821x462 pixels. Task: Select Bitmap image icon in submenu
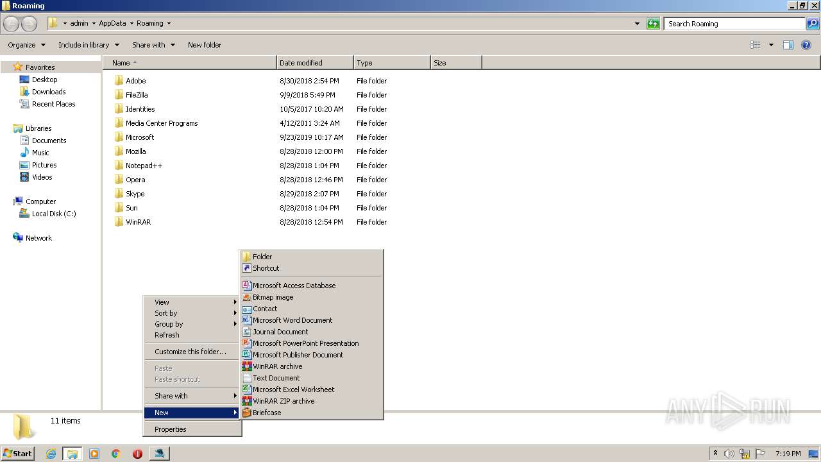click(246, 297)
